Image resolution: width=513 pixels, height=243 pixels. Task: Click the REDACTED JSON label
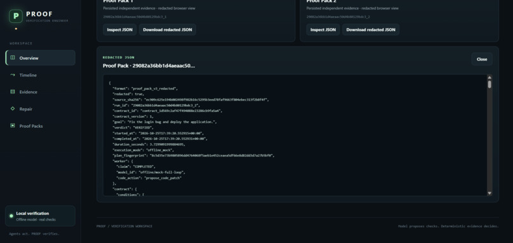(x=118, y=57)
